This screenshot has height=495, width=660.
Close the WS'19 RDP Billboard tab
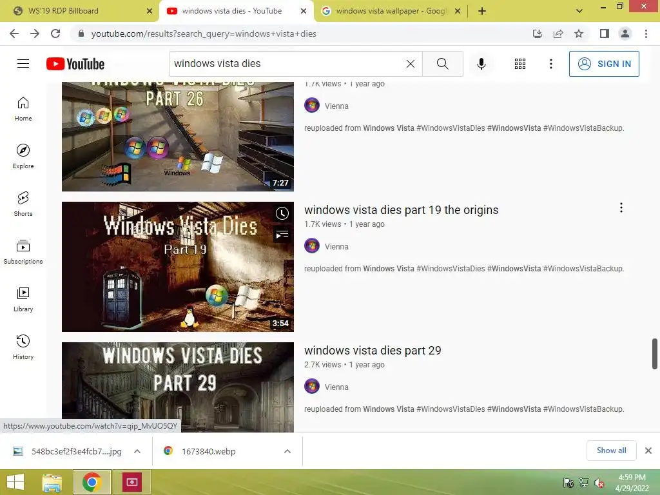[149, 12]
